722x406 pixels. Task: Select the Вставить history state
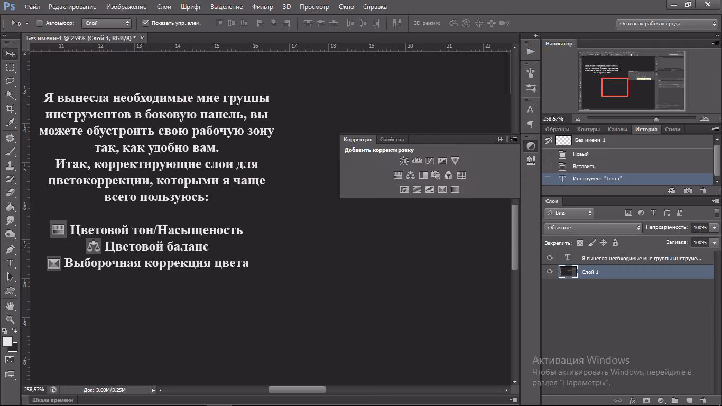tap(628, 167)
